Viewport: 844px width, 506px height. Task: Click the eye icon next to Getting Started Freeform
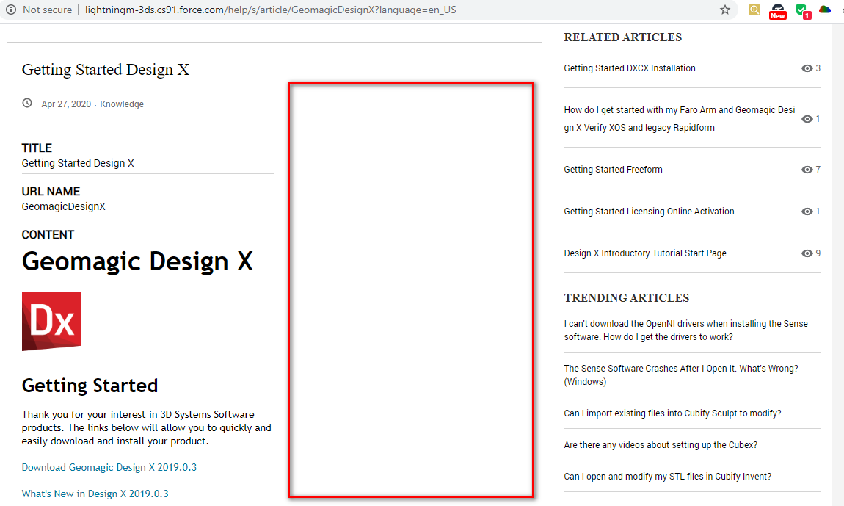pos(807,170)
